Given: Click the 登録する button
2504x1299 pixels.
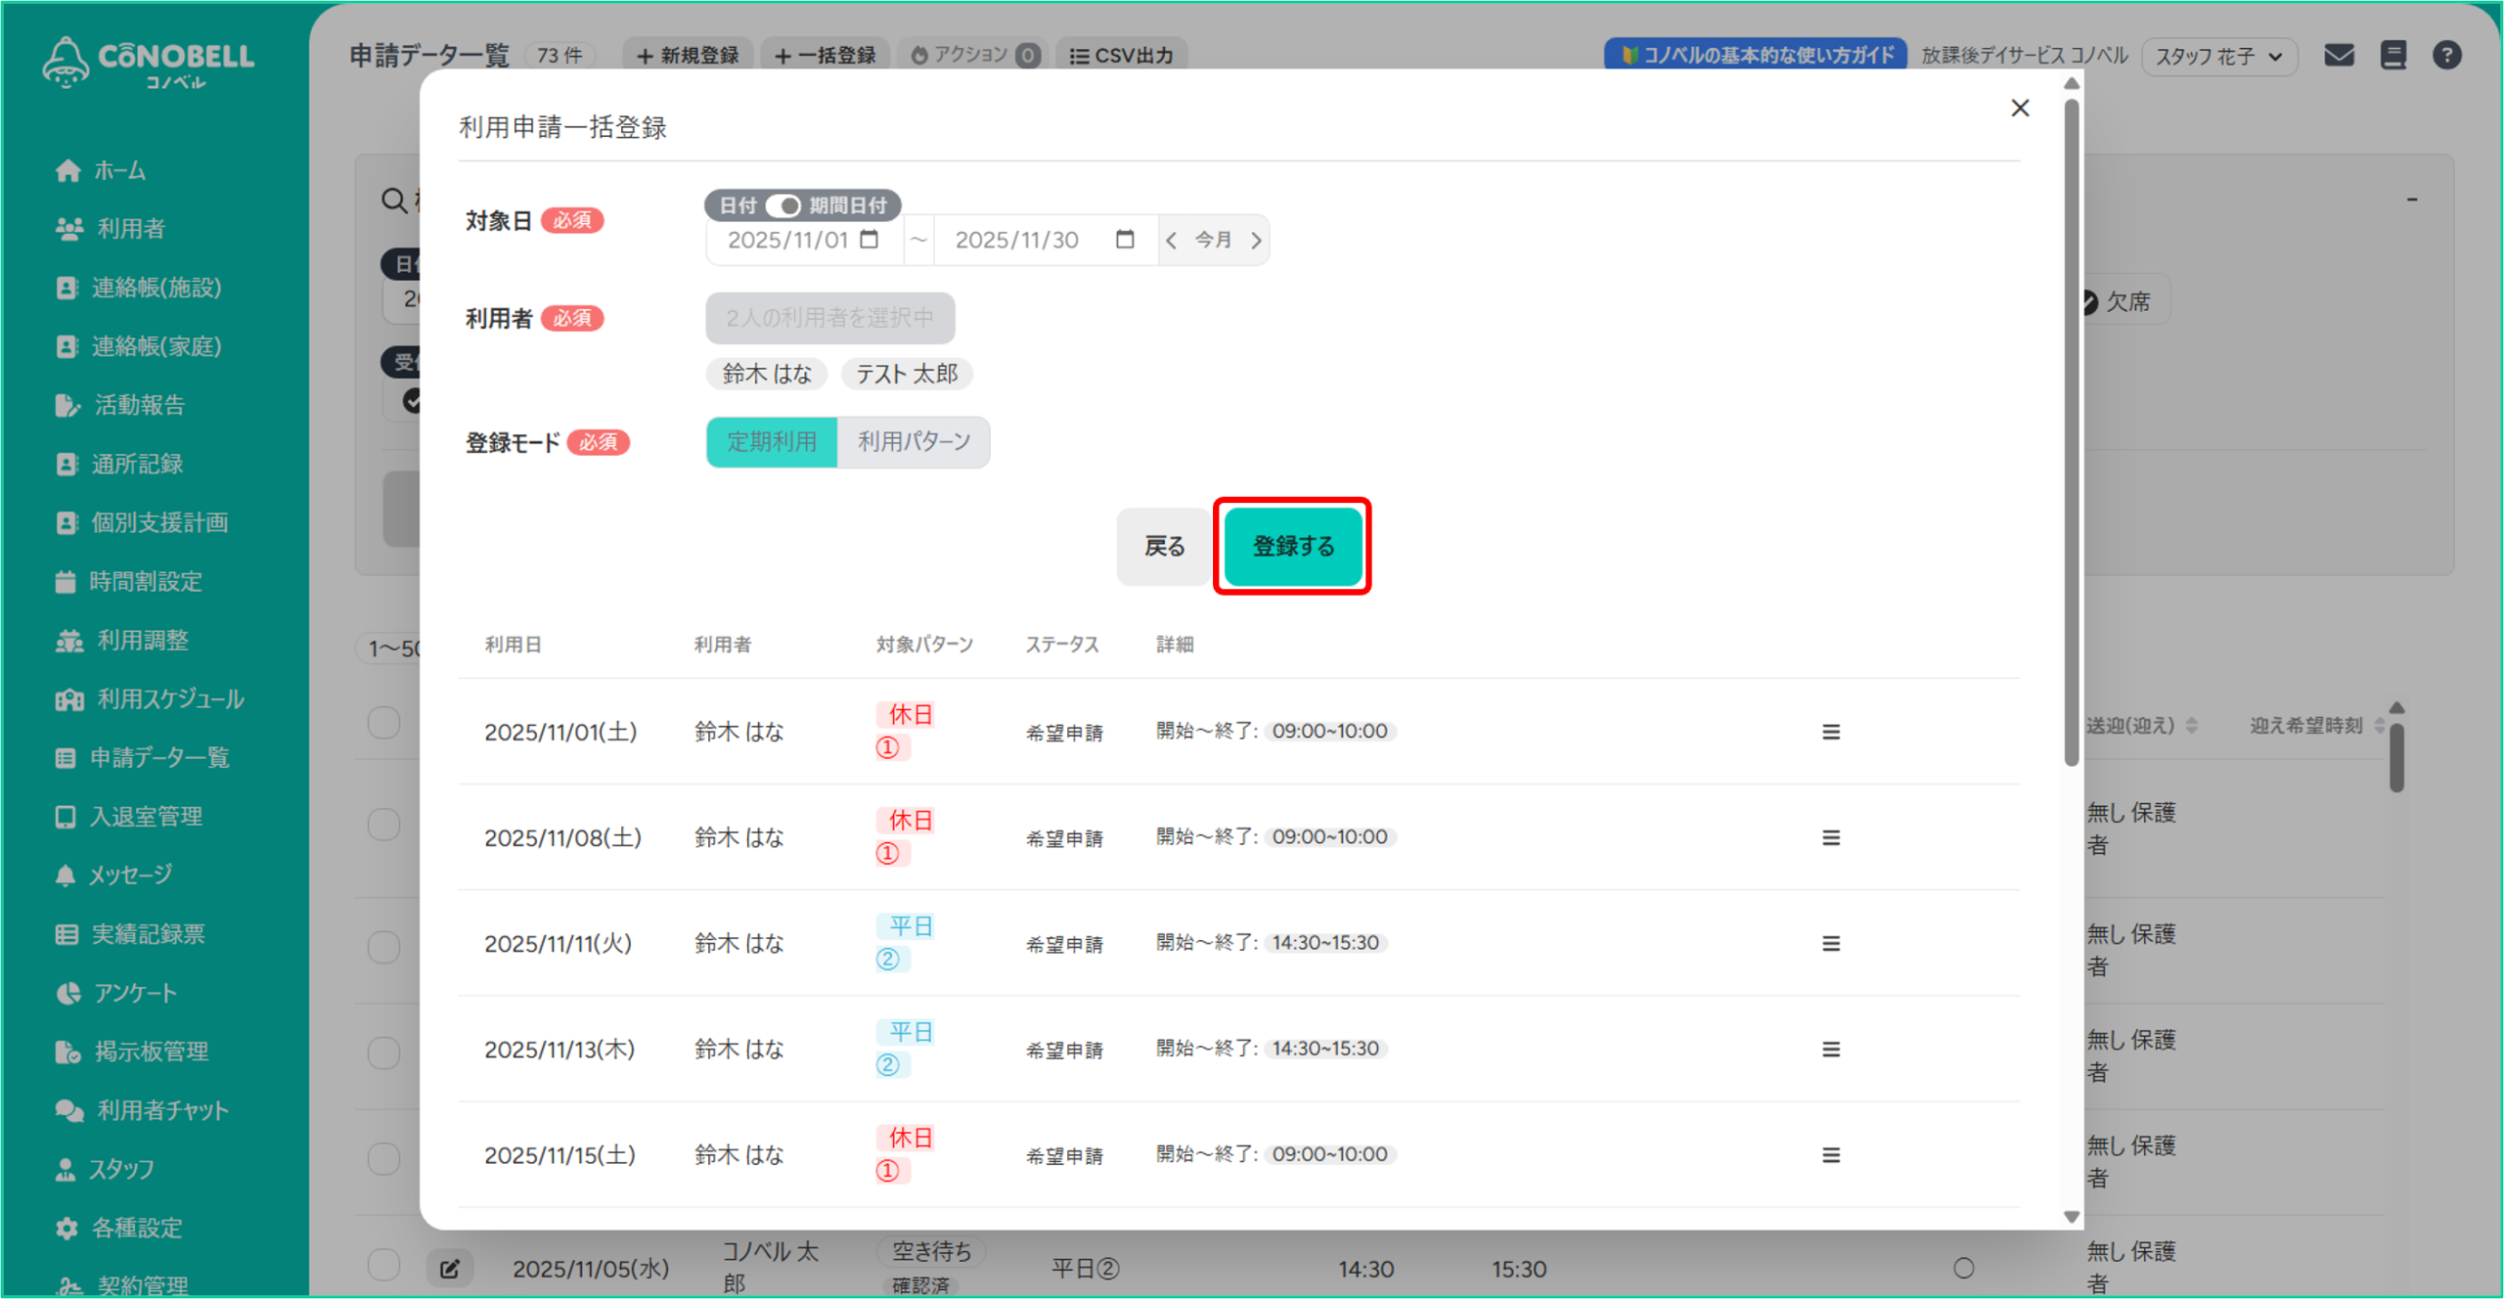Looking at the screenshot, I should pos(1292,546).
